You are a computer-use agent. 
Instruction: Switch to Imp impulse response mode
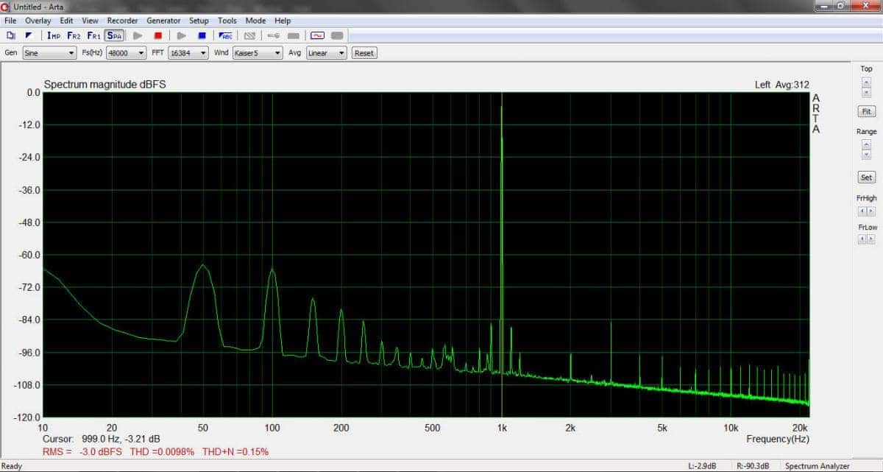pyautogui.click(x=54, y=35)
